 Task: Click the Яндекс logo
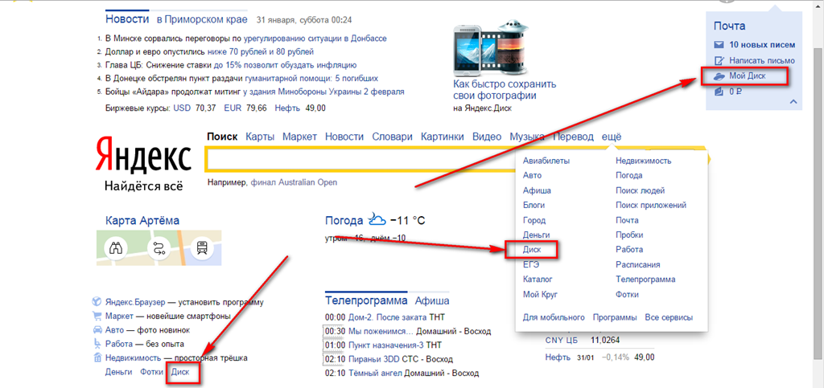coord(143,157)
